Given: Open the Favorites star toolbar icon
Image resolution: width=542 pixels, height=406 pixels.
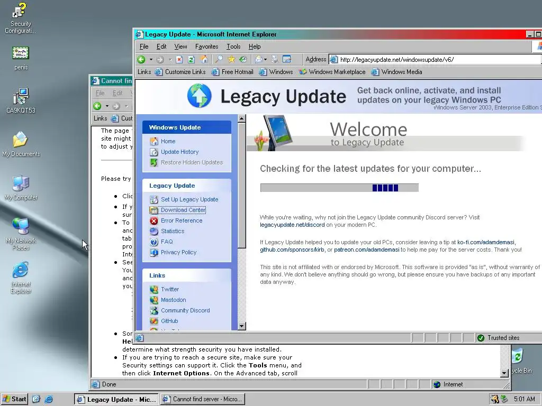Looking at the screenshot, I should pyautogui.click(x=231, y=59).
